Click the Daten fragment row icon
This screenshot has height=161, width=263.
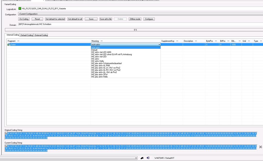8,45
